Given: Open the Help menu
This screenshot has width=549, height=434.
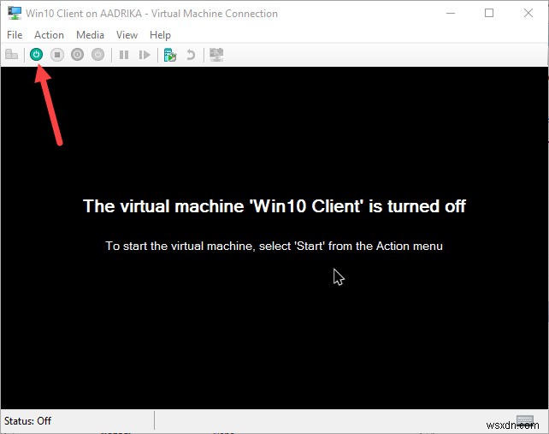Looking at the screenshot, I should coord(160,35).
